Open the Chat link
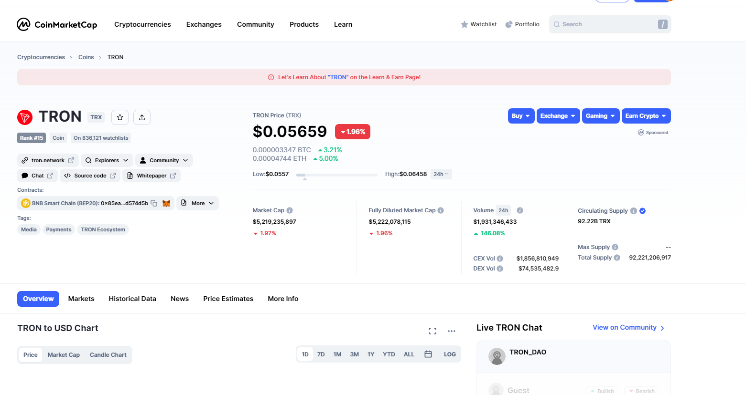The height and width of the screenshot is (395, 746). point(37,176)
